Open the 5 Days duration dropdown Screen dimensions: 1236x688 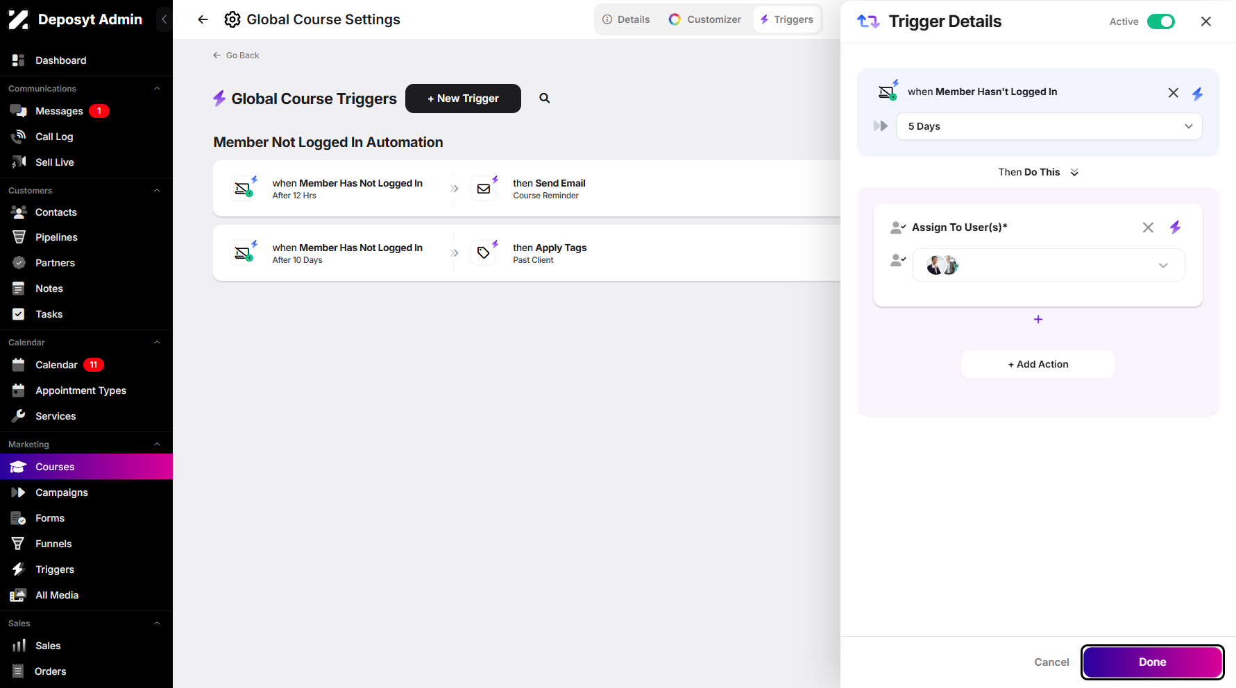pyautogui.click(x=1049, y=126)
